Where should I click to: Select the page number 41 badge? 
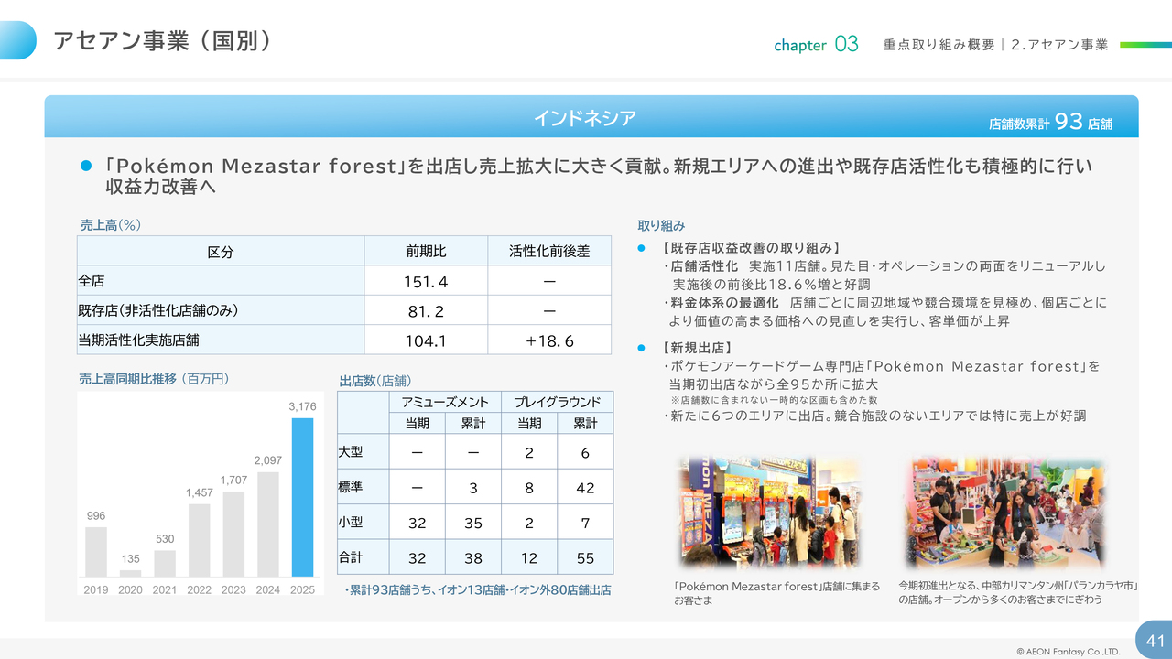(x=1153, y=638)
